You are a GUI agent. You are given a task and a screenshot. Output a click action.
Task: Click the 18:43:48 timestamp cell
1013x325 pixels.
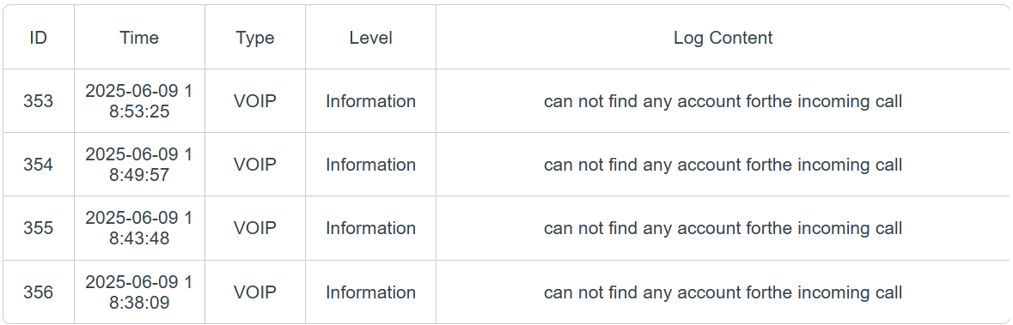tap(139, 228)
